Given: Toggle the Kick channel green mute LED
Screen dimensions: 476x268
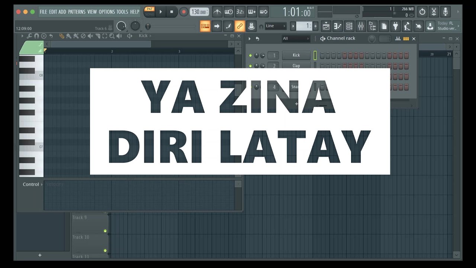Looking at the screenshot, I should click(250, 55).
